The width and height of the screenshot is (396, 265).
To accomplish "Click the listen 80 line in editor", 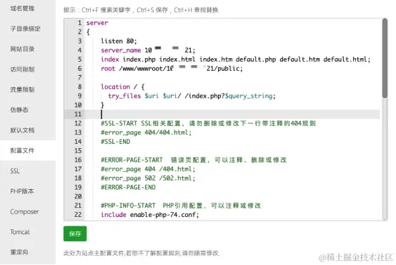I will click(x=119, y=41).
